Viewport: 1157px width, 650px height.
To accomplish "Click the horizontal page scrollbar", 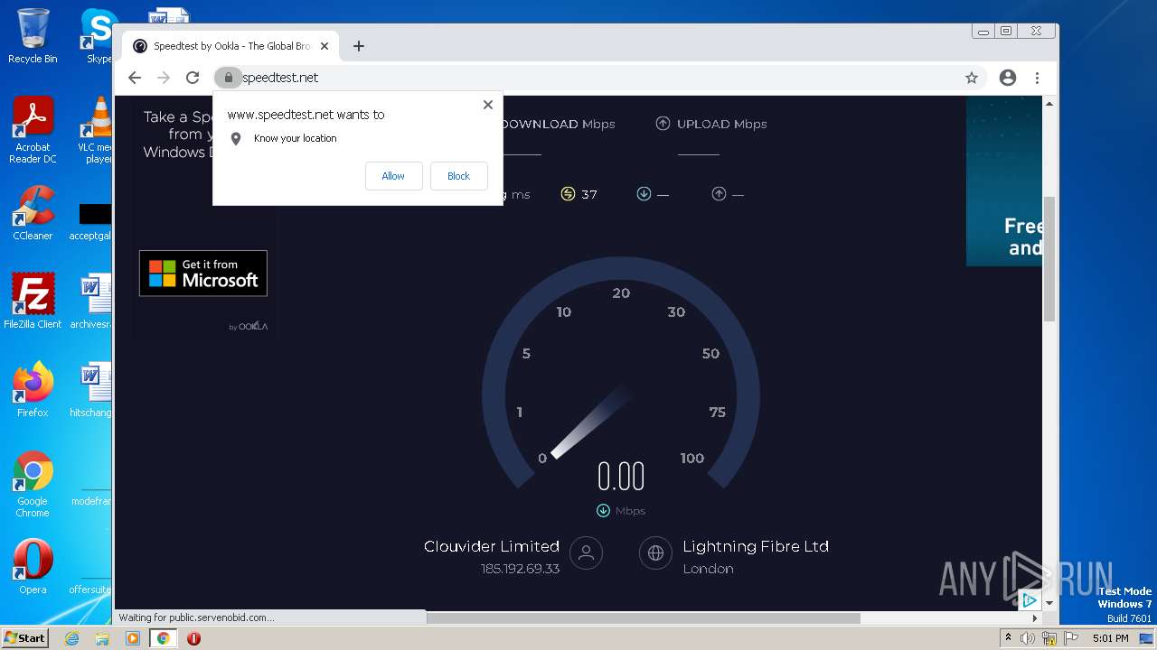I will (643, 618).
